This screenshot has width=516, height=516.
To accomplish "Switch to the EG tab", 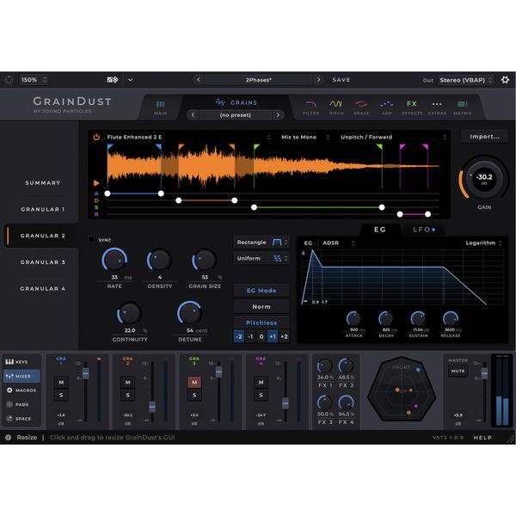I will (x=380, y=230).
